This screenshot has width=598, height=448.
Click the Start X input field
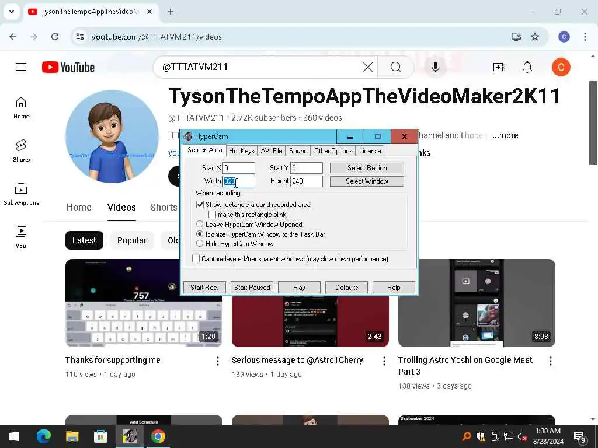click(239, 168)
